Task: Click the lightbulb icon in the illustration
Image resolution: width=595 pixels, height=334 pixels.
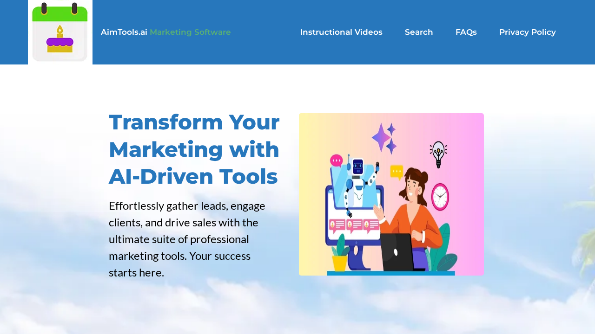Action: click(438, 154)
